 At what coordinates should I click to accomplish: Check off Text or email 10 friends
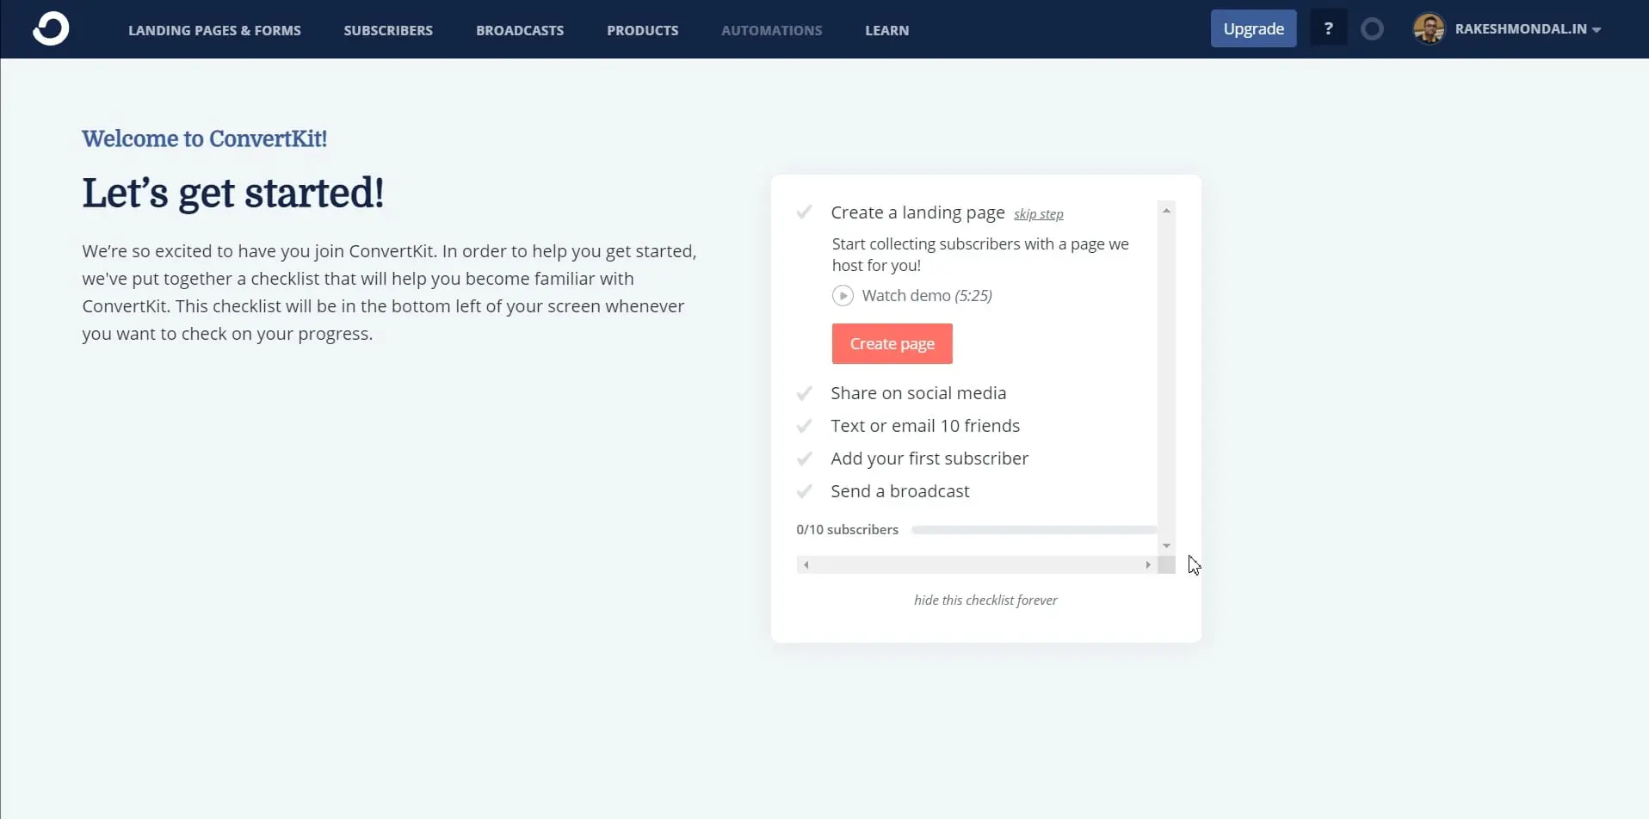tap(804, 426)
